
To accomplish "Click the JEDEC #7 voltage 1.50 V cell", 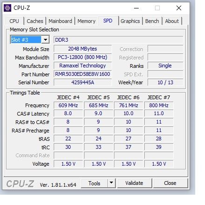I will [x=159, y=164].
